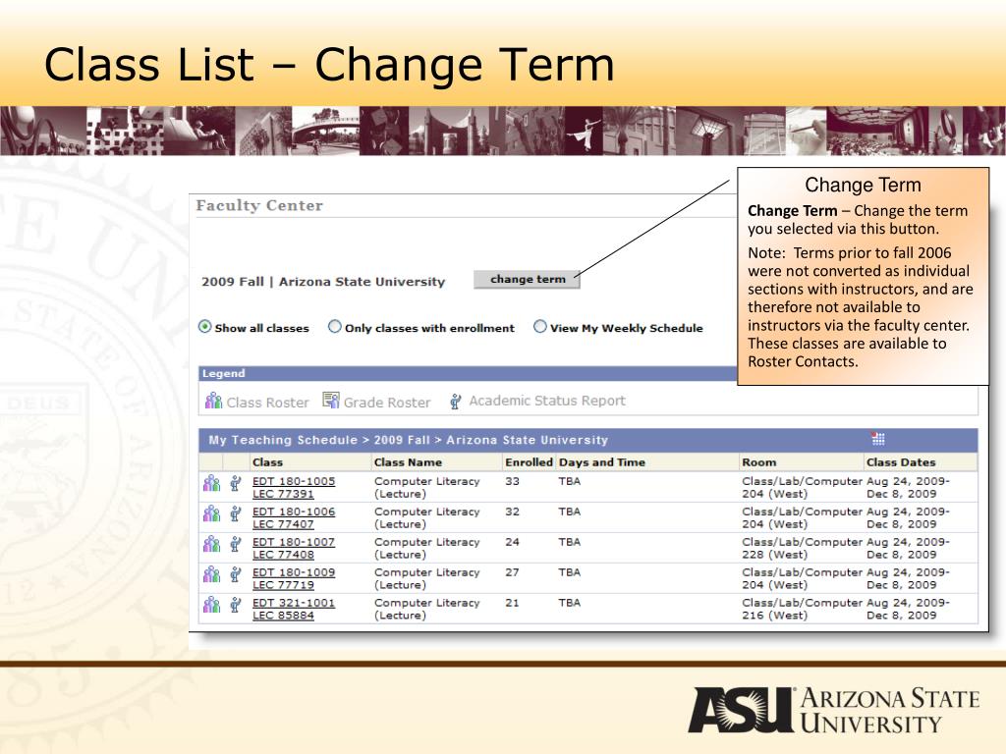Open academic status report for EDT 180-1006
The height and width of the screenshot is (754, 1006).
click(x=236, y=513)
